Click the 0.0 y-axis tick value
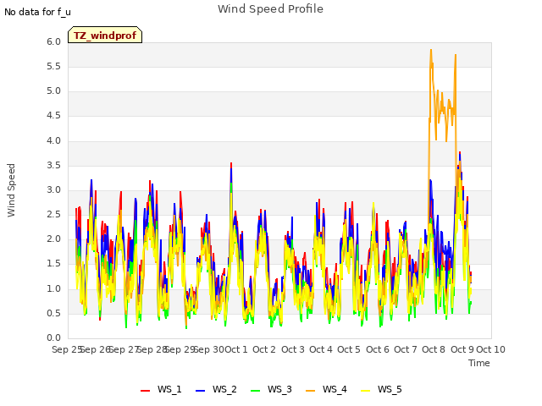 (x=53, y=338)
